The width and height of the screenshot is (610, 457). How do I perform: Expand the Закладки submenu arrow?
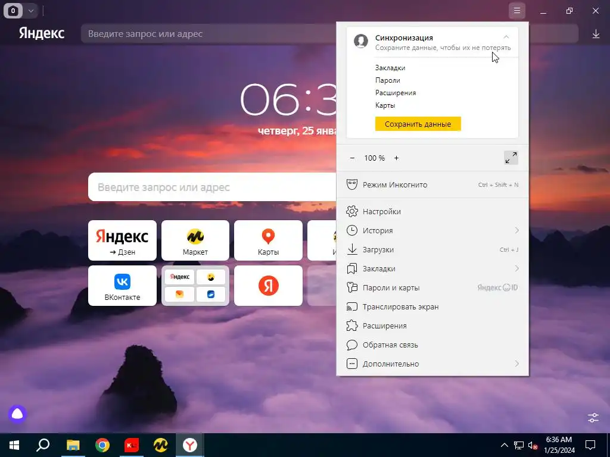click(x=516, y=268)
